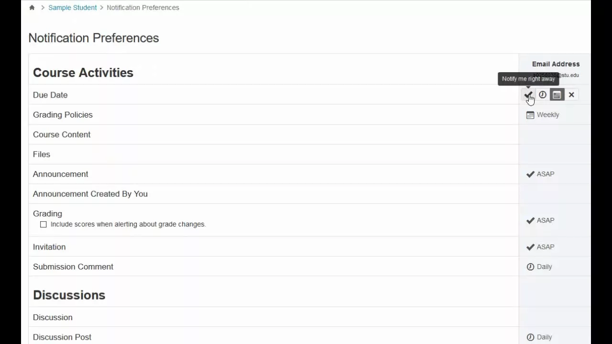The width and height of the screenshot is (612, 344).
Task: Click the ASAP checkmark for Announcement
Action: [530, 174]
